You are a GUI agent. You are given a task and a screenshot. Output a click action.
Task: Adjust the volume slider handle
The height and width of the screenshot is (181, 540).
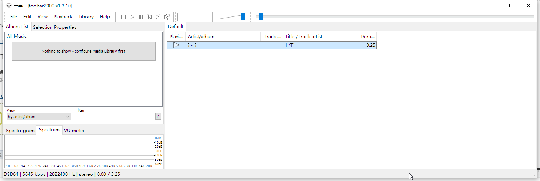pyautogui.click(x=243, y=16)
